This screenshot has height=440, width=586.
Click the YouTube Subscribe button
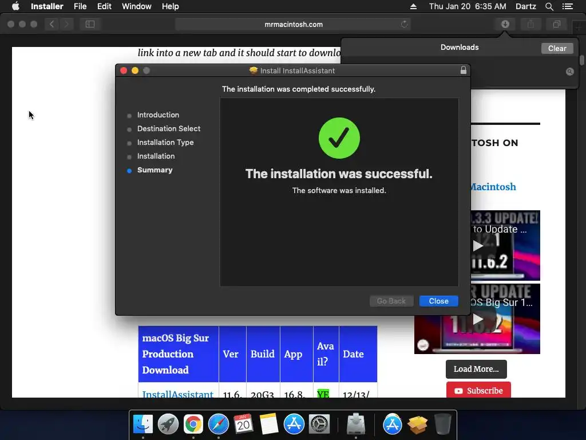[x=478, y=390]
